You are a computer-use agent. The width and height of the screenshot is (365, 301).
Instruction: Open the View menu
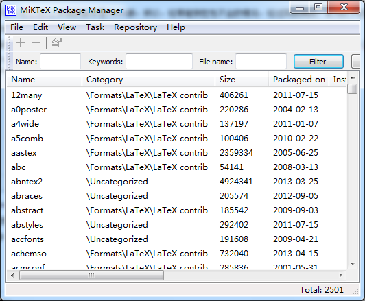tap(67, 27)
